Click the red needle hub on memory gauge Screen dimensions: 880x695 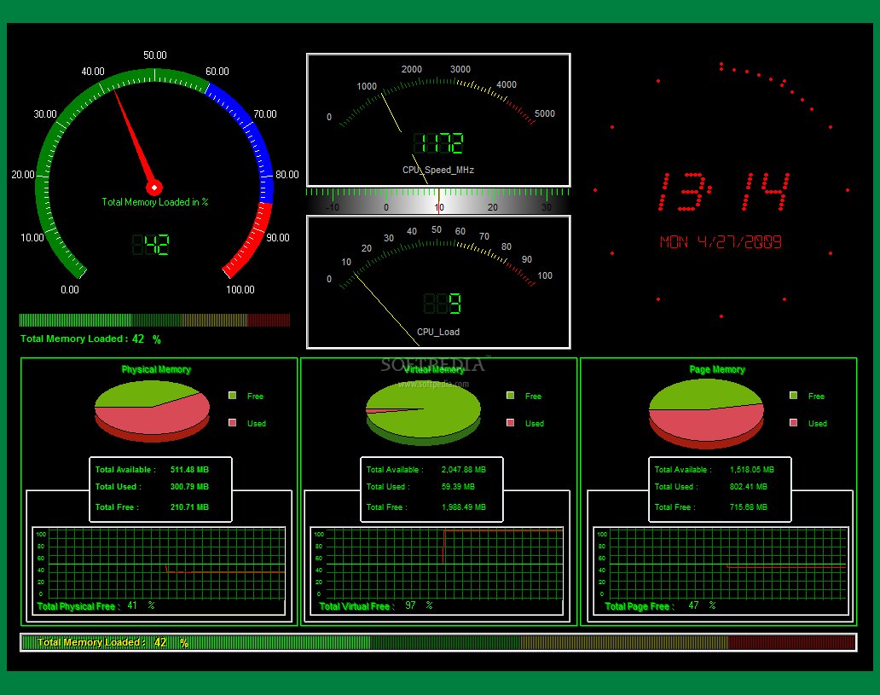(x=154, y=187)
